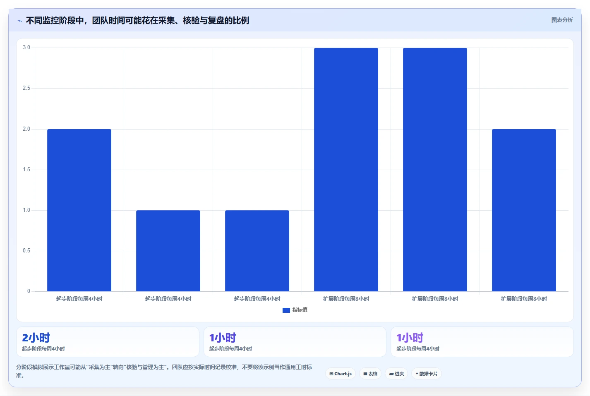Click the footnote starting with 分阶段模拟展示
The width and height of the screenshot is (590, 396).
(x=164, y=371)
